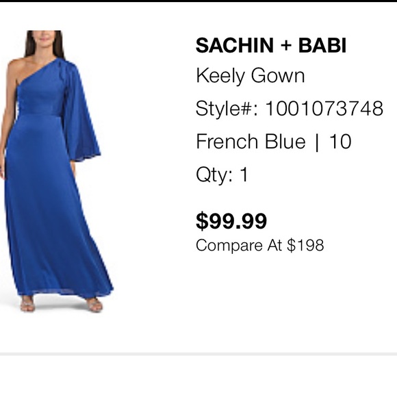397x397 pixels.
Task: Click the French Blue color text
Action: tap(251, 141)
